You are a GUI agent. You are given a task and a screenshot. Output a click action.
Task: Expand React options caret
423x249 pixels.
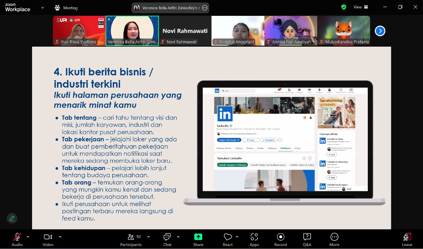(237, 237)
